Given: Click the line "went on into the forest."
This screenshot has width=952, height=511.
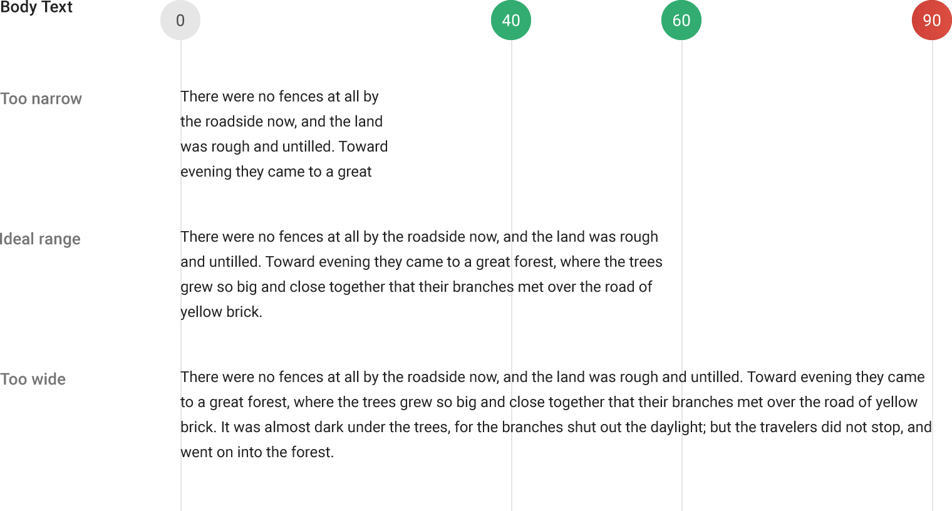Looking at the screenshot, I should click(257, 452).
